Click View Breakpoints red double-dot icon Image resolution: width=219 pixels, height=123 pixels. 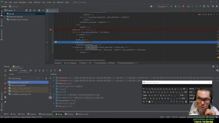coord(5,88)
